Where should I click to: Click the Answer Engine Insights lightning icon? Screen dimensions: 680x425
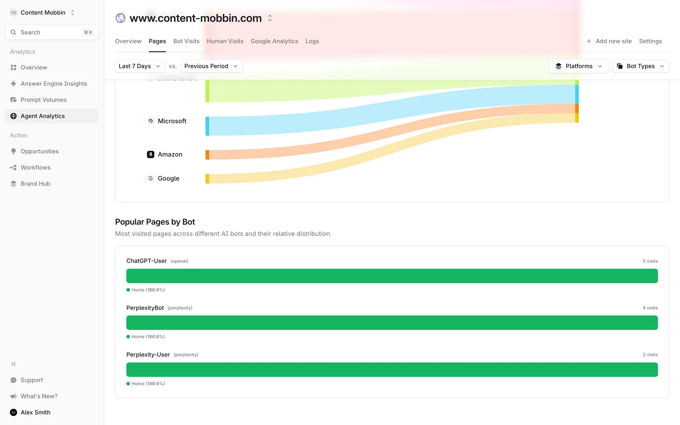pos(13,84)
